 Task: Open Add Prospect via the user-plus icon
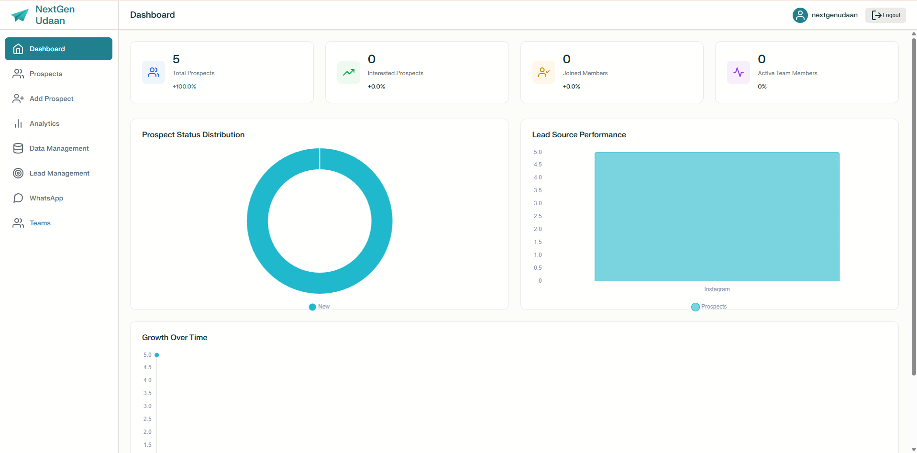click(x=18, y=99)
